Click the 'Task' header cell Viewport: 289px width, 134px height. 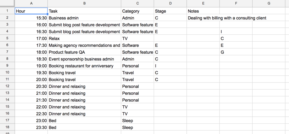tap(84, 11)
